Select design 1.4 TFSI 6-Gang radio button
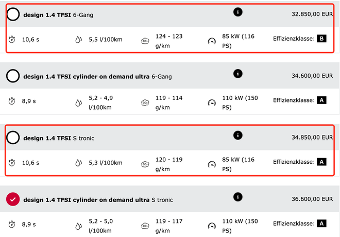Image resolution: width=340 pixels, height=237 pixels. coord(13,14)
